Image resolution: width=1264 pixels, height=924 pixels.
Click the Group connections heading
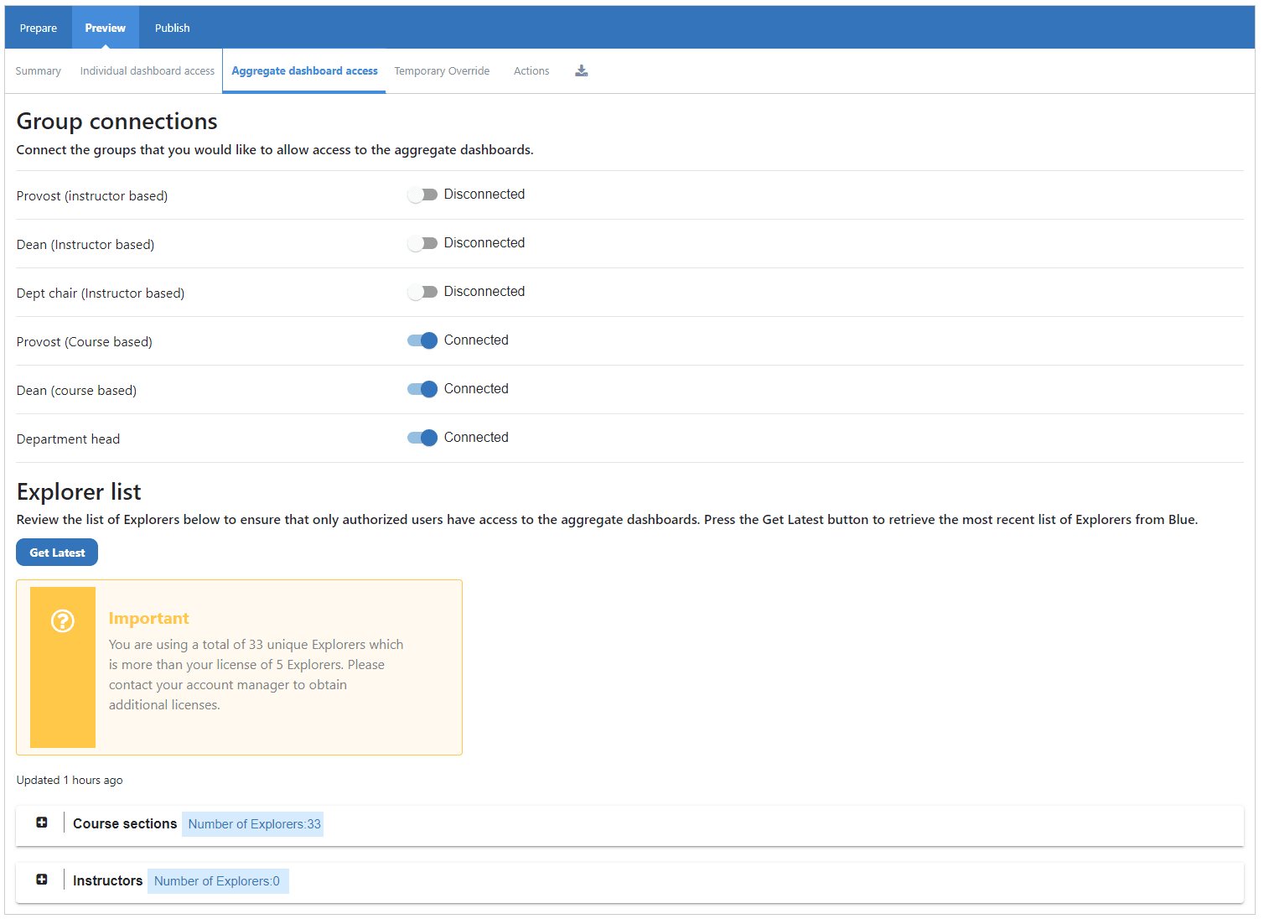pyautogui.click(x=117, y=122)
